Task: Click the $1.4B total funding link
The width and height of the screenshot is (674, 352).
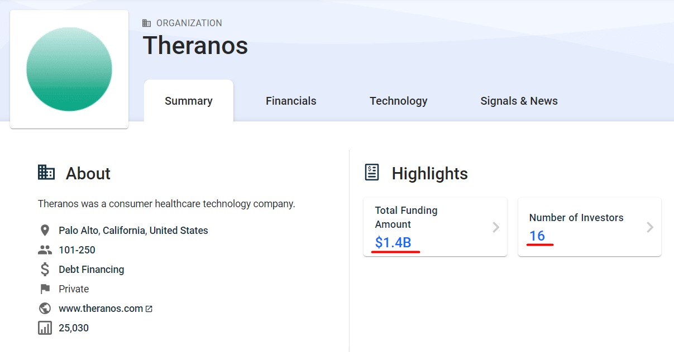Action: pos(393,242)
